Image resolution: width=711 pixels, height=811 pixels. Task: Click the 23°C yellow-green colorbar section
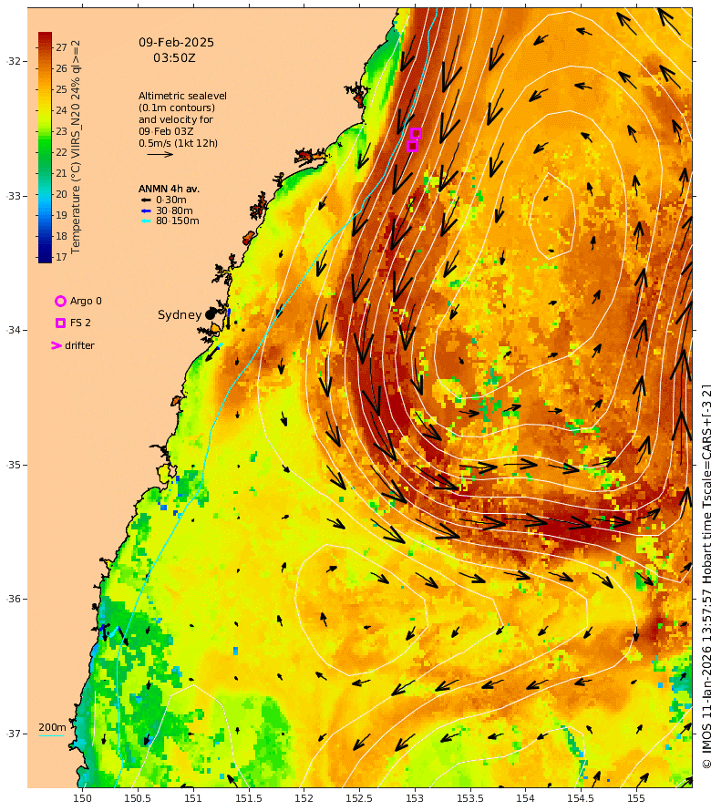45,131
